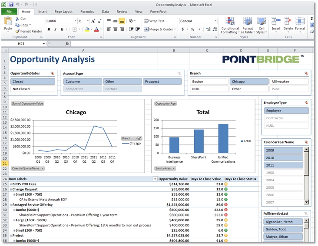Click the Bottom Align icon
318x246 pixels.
tap(122, 21)
